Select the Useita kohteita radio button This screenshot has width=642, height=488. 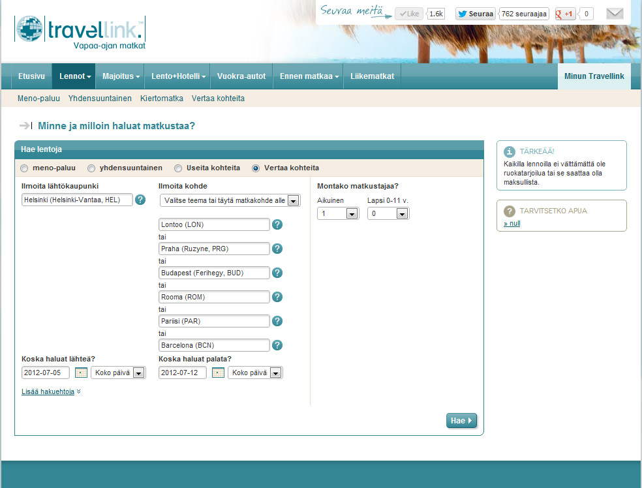pyautogui.click(x=178, y=168)
